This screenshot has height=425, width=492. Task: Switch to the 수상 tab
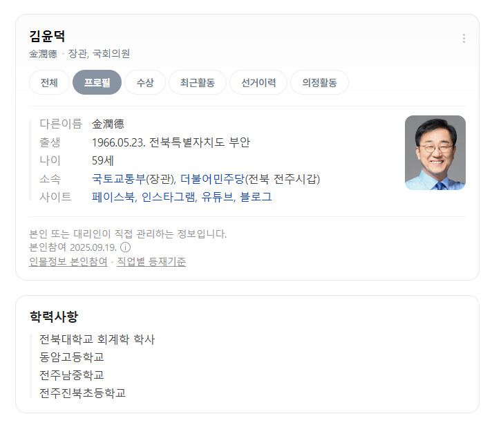click(x=145, y=82)
